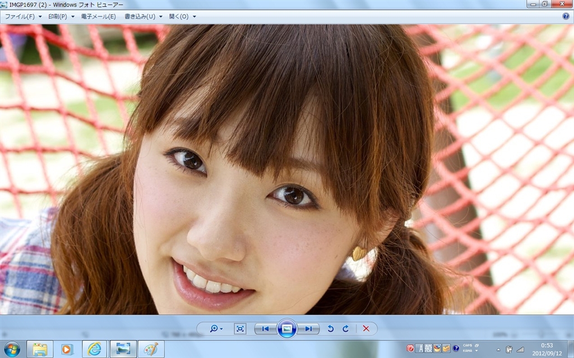Select Photo Viewer taskbar button

pos(123,349)
